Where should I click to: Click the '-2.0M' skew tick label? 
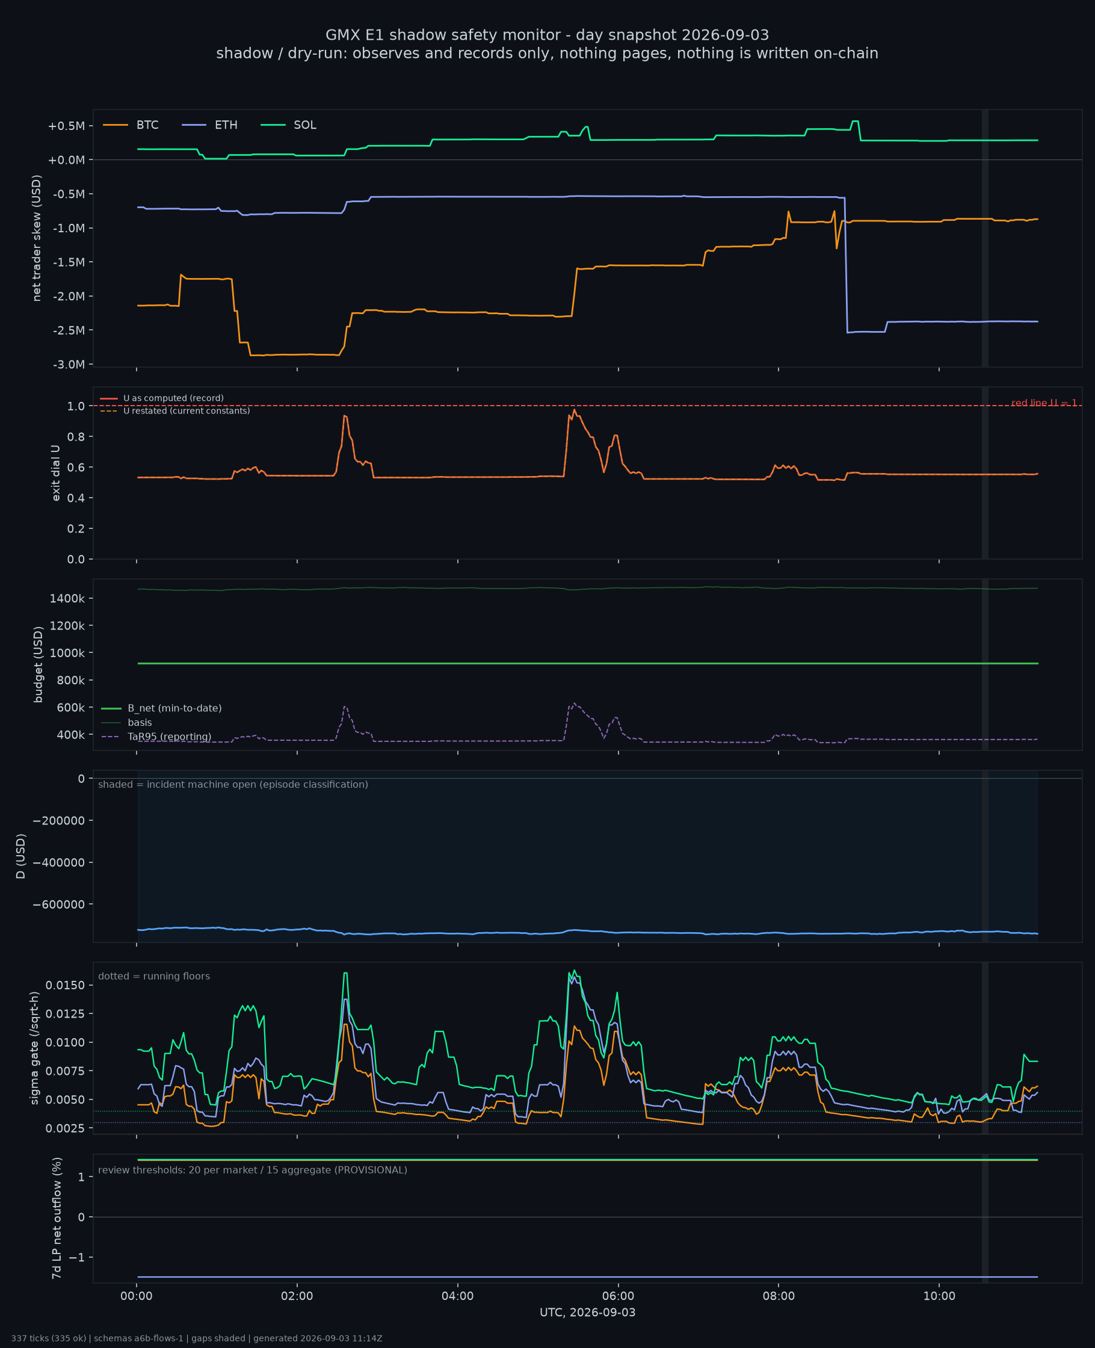[x=68, y=297]
